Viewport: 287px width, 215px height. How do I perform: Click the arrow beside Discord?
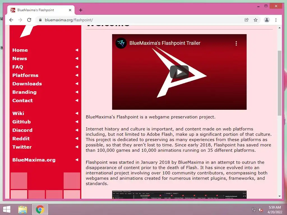click(77, 130)
